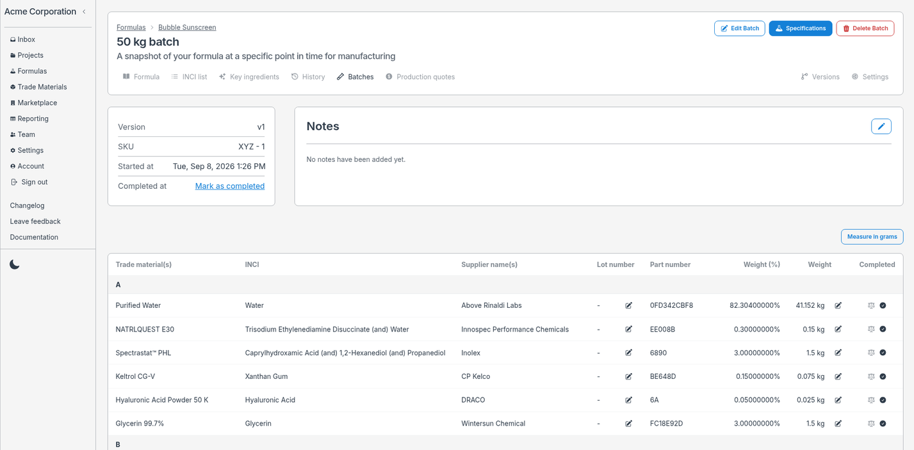Edit weight of NATRLQUEST E30 row
This screenshot has height=450, width=914.
838,329
